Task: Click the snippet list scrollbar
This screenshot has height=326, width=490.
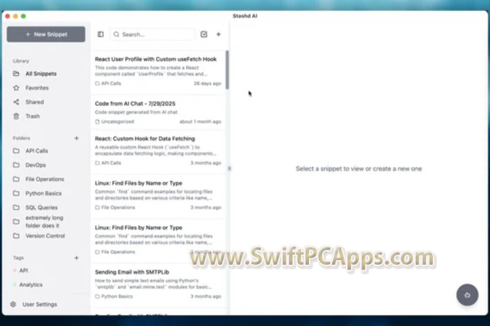Action: click(x=227, y=68)
